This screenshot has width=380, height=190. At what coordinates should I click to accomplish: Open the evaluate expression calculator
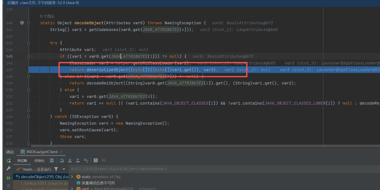point(96,160)
